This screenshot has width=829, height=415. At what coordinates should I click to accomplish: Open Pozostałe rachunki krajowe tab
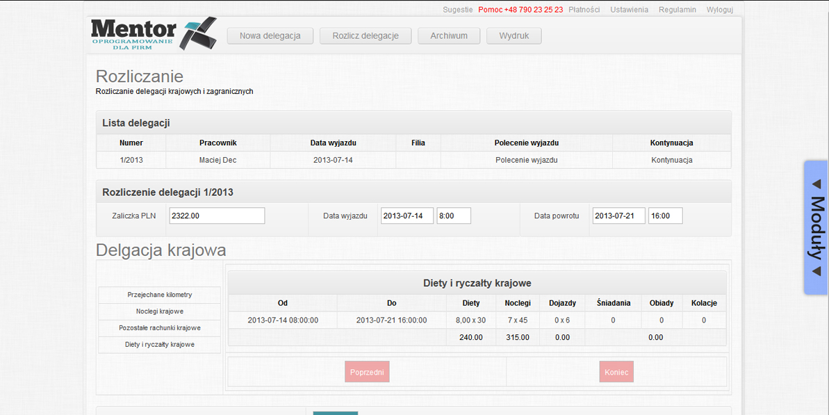tap(160, 327)
